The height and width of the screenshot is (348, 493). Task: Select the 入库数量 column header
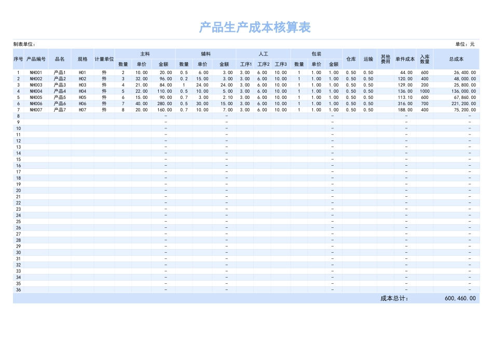coord(426,59)
